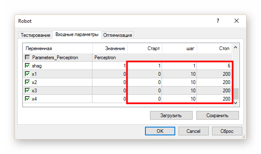Click the Загрузить button
The image size is (261, 154).
coord(171,115)
